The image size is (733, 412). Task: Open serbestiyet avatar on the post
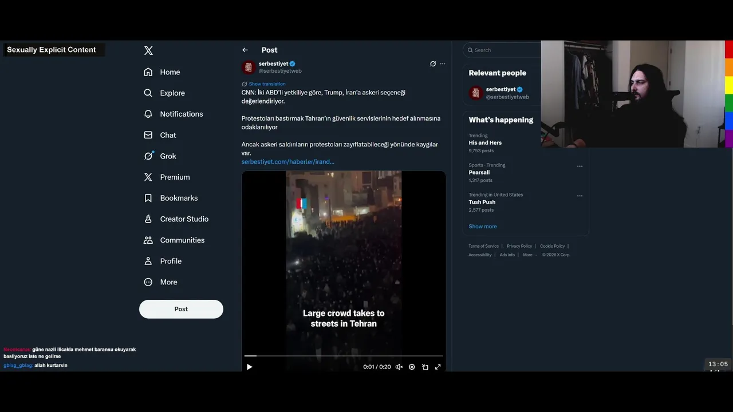pos(248,67)
